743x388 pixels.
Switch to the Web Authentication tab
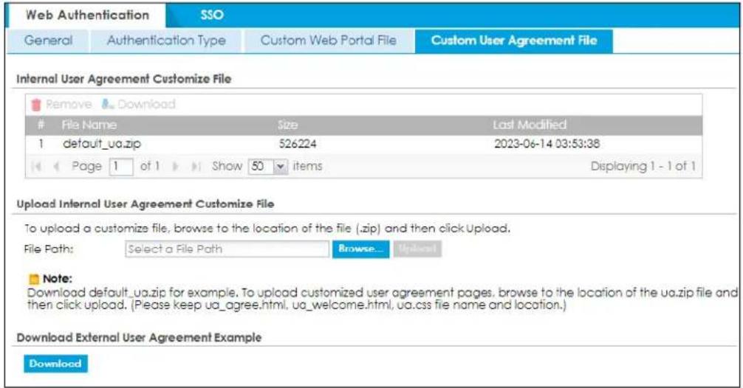(88, 15)
